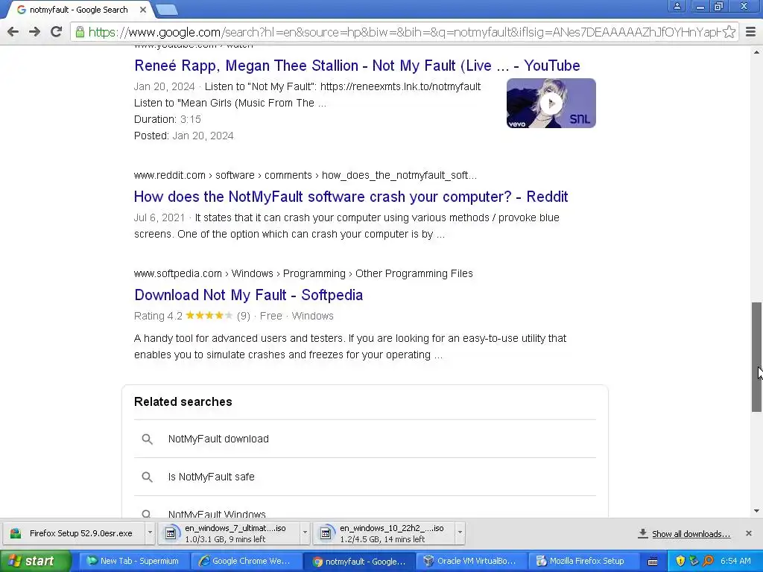
Task: Bookmark page with the star icon
Action: tap(729, 32)
